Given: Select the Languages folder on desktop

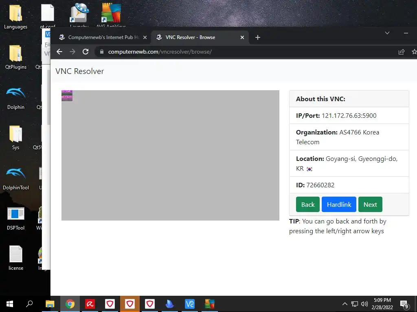Looking at the screenshot, I should click(15, 17).
